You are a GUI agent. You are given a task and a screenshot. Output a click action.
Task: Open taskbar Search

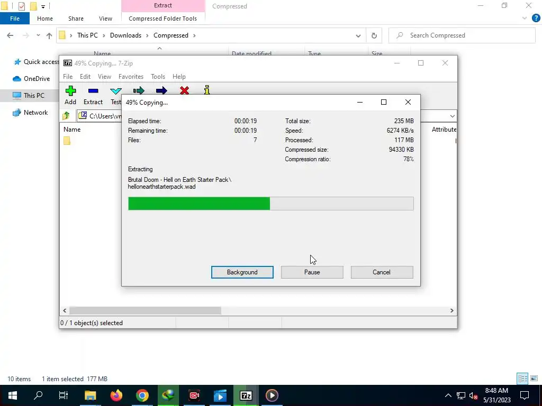[x=38, y=395]
